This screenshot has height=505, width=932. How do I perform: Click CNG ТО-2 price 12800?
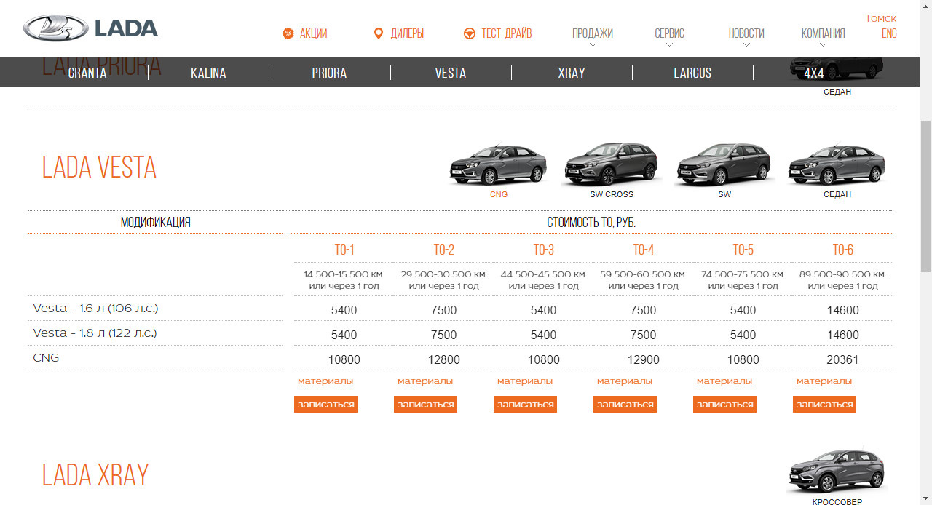pos(444,359)
